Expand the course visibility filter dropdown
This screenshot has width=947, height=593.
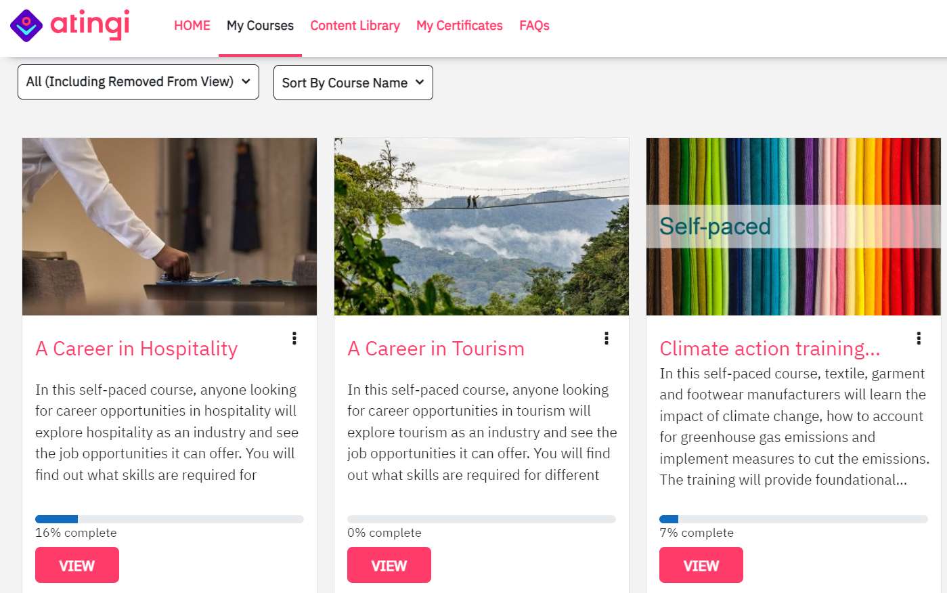coord(138,82)
